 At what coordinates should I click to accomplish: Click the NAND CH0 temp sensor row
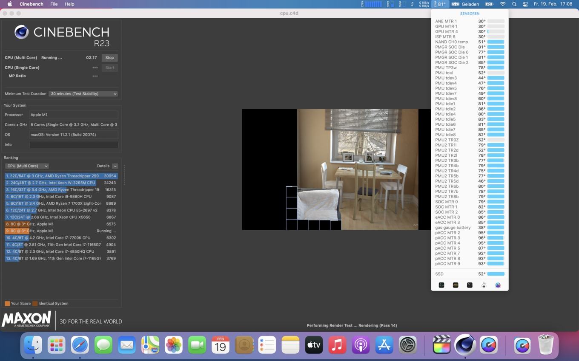470,42
